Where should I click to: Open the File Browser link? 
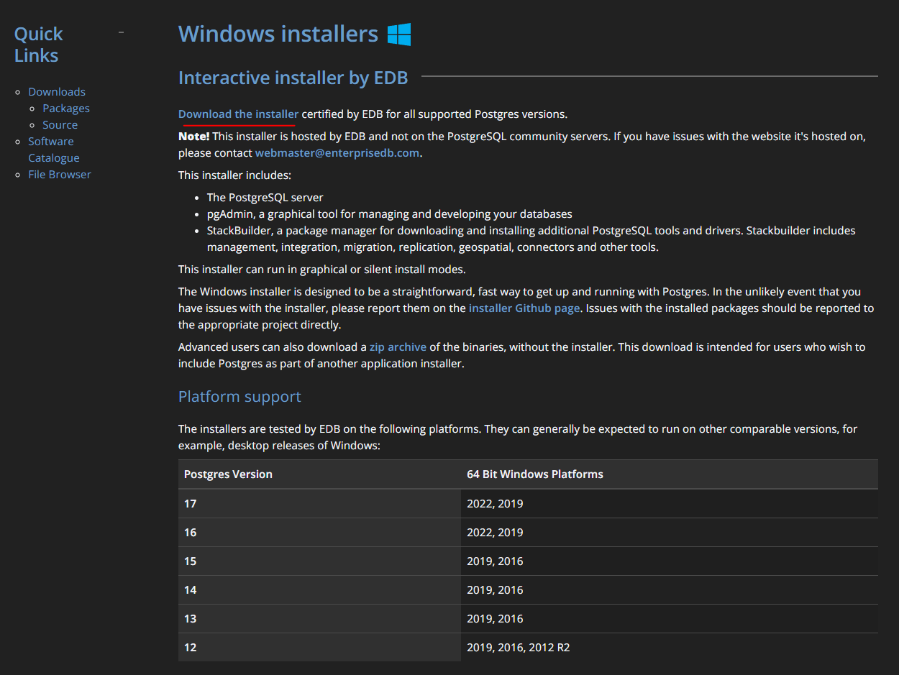(60, 175)
